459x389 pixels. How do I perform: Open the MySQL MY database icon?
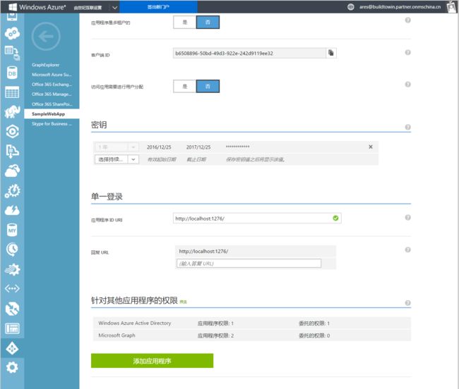(x=12, y=230)
